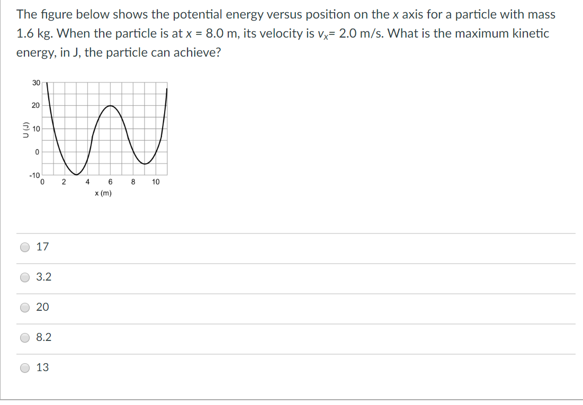This screenshot has height=405, width=583.
Task: Select the radio button for answer 8.2
Action: pyautogui.click(x=24, y=337)
